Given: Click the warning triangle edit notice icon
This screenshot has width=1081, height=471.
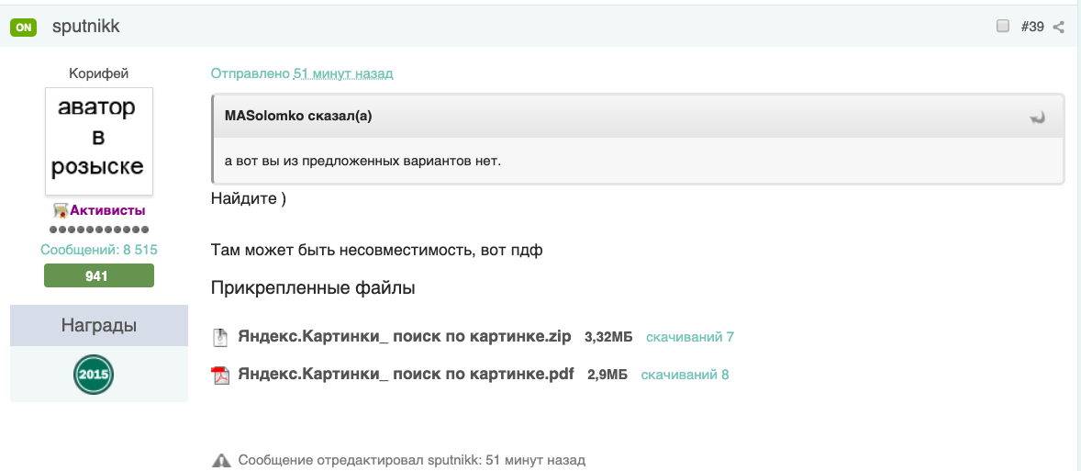Looking at the screenshot, I should (x=221, y=460).
